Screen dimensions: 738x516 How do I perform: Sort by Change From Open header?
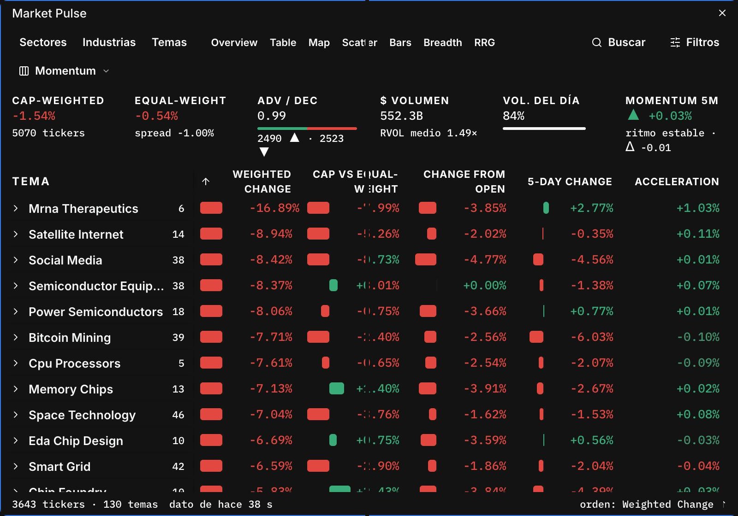pyautogui.click(x=464, y=182)
